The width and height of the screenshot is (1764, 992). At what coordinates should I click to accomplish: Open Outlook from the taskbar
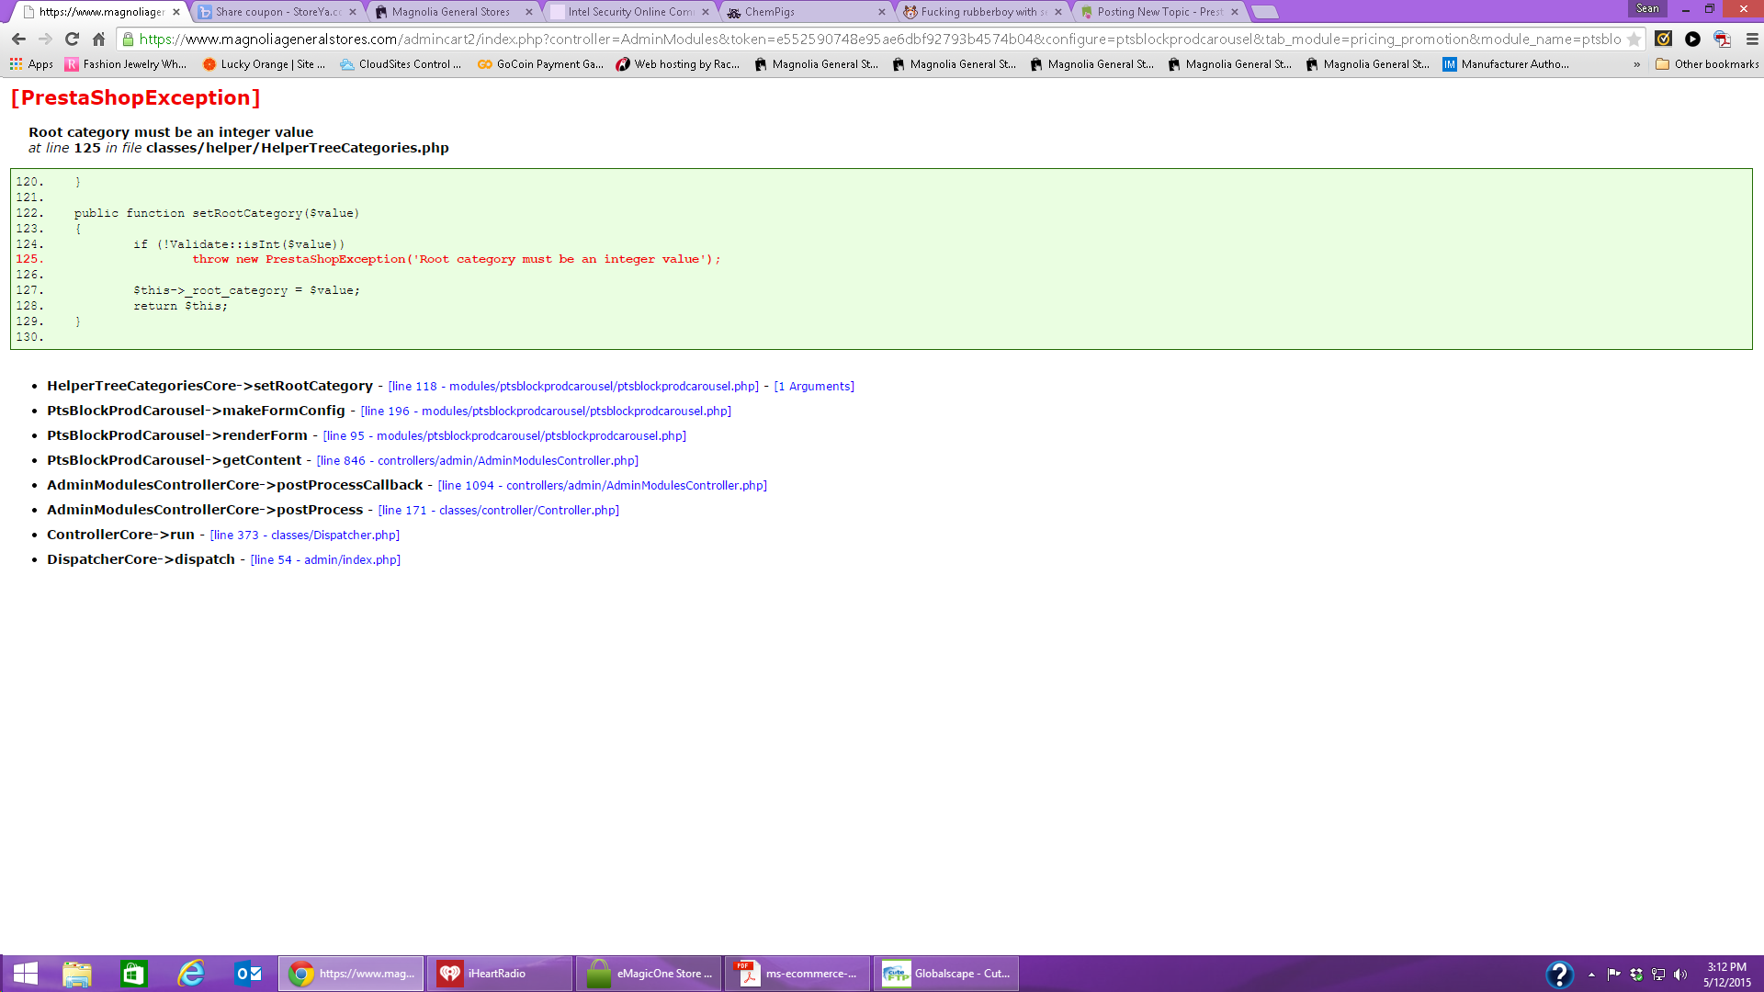pos(248,974)
